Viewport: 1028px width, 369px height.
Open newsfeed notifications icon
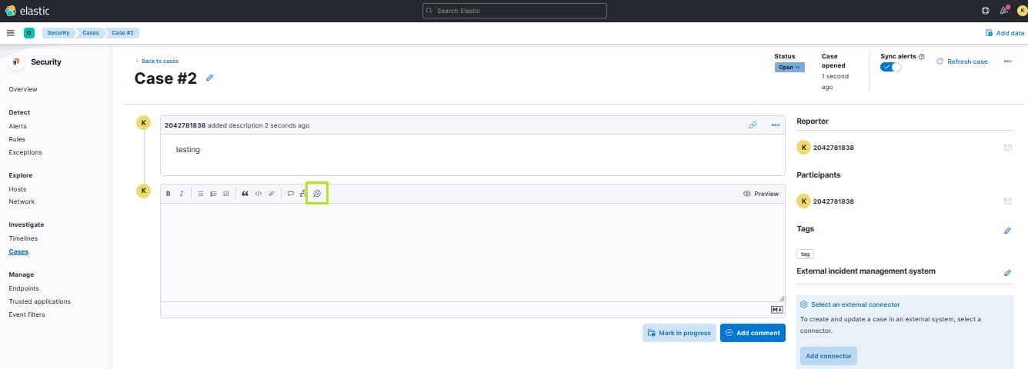click(1004, 11)
